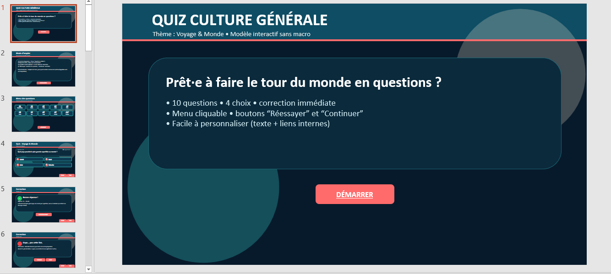Image resolution: width=611 pixels, height=274 pixels.
Task: Select the Bonne réponse correction slide thumbnail
Action: (44, 204)
